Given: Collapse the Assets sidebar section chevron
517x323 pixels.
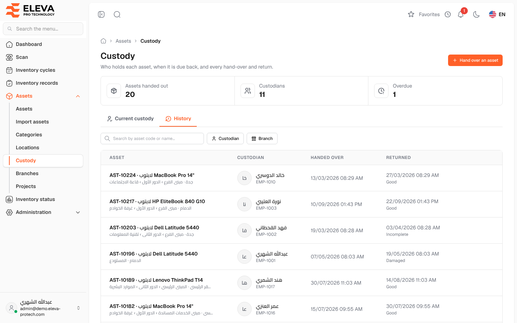Looking at the screenshot, I should [x=78, y=96].
